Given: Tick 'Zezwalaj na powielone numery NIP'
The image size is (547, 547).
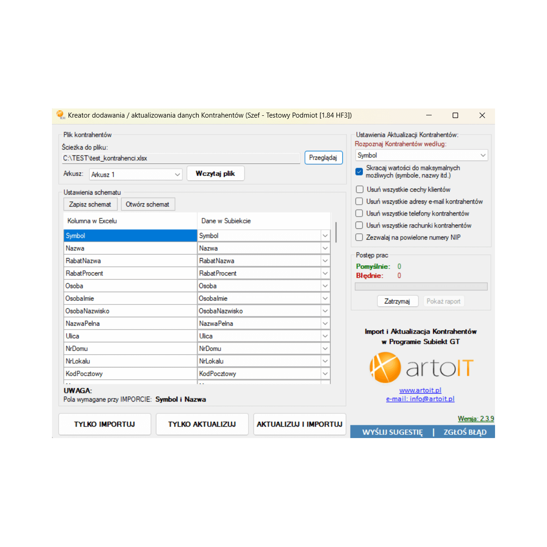Looking at the screenshot, I should (x=360, y=237).
